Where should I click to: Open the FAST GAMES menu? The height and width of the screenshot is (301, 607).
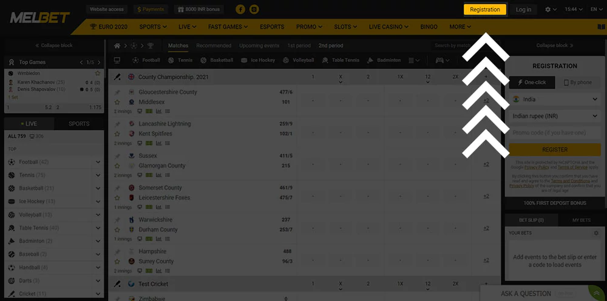[228, 27]
